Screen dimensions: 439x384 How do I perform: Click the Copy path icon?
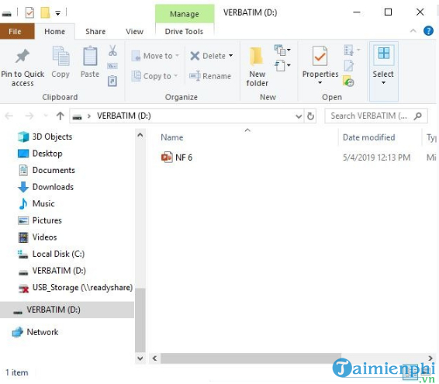click(x=112, y=66)
